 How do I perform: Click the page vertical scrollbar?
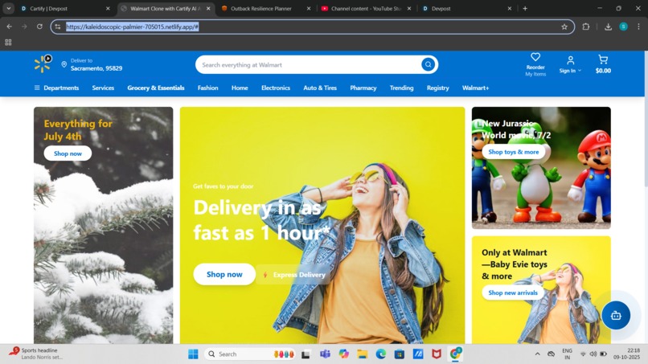(x=646, y=120)
